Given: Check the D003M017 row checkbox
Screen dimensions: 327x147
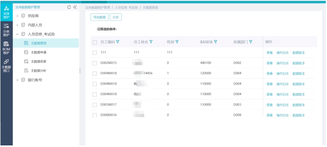Looking at the screenshot, I should (95, 105).
